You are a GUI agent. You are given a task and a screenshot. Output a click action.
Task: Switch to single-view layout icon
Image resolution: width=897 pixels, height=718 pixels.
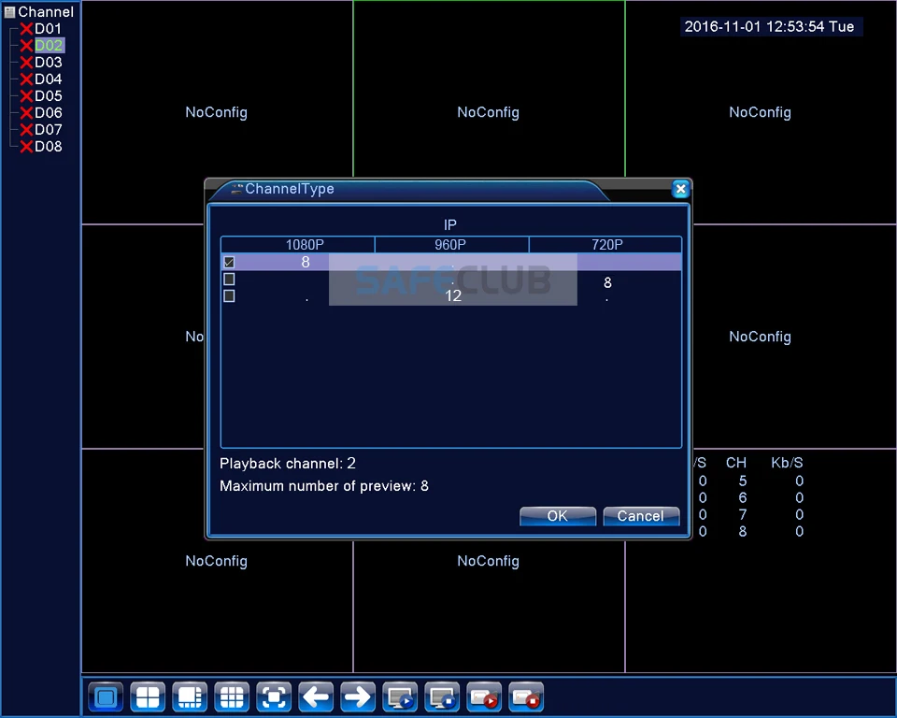click(106, 697)
